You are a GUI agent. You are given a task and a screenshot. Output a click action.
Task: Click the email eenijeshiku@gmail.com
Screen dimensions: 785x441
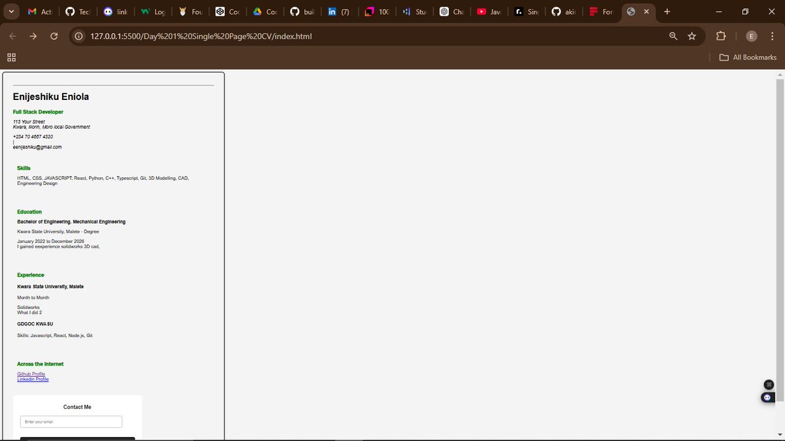37,147
